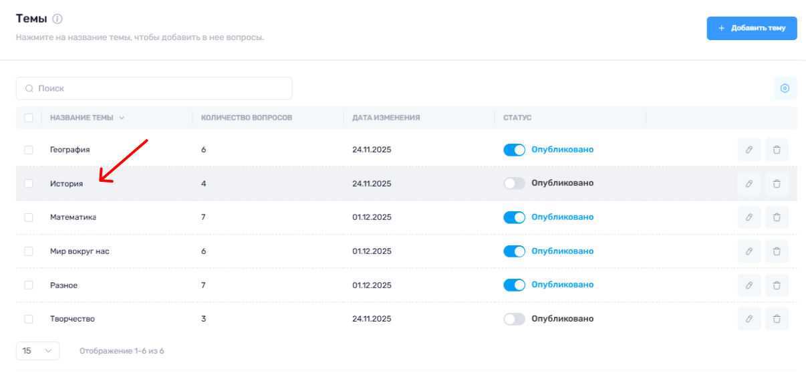Image resolution: width=806 pixels, height=375 pixels.
Task: Open the Творчество topic
Action: tap(73, 319)
